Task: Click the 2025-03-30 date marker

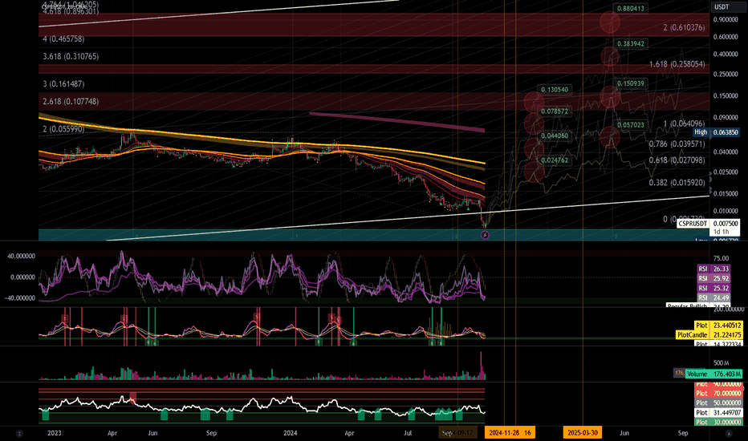Action: click(583, 433)
